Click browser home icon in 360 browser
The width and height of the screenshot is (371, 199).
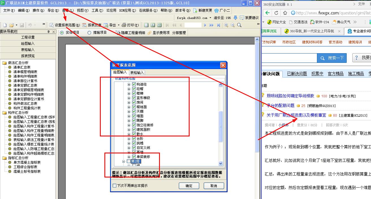coord(285,13)
